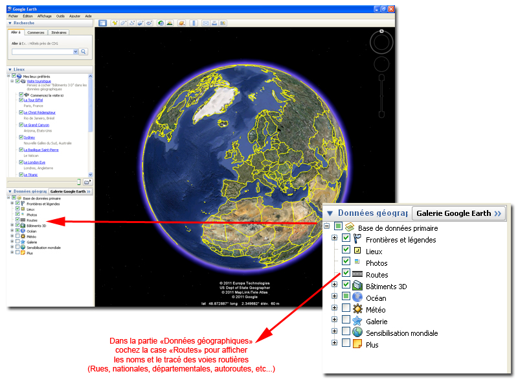Open the Le Christ Rédempteur link
This screenshot has width=518, height=389.
pyautogui.click(x=39, y=112)
